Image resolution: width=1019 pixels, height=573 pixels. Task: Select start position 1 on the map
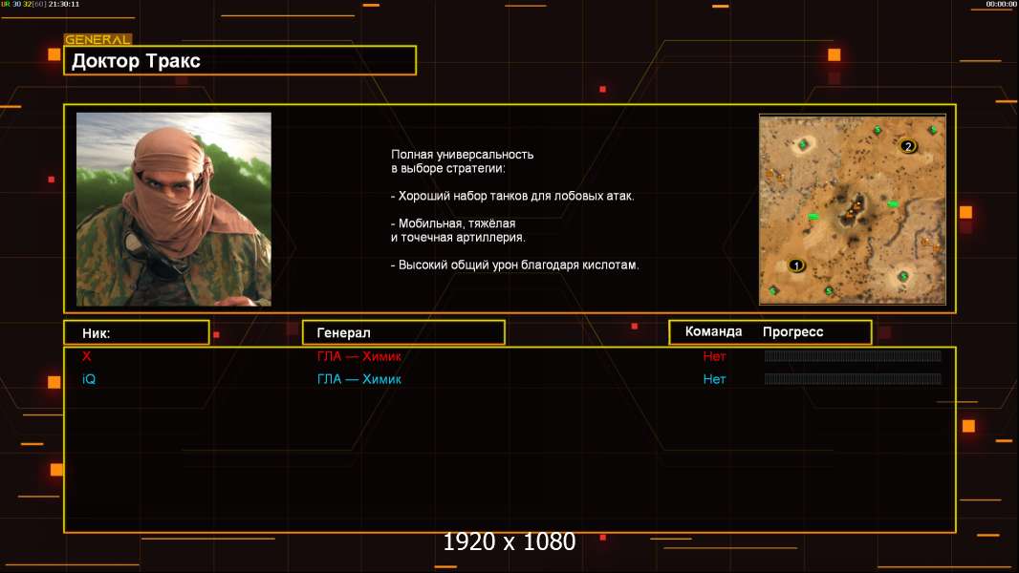[796, 265]
